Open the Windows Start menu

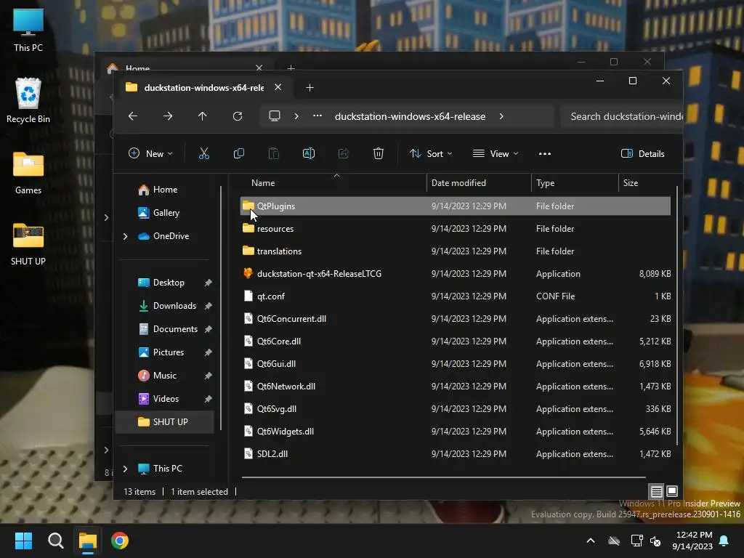(x=23, y=541)
